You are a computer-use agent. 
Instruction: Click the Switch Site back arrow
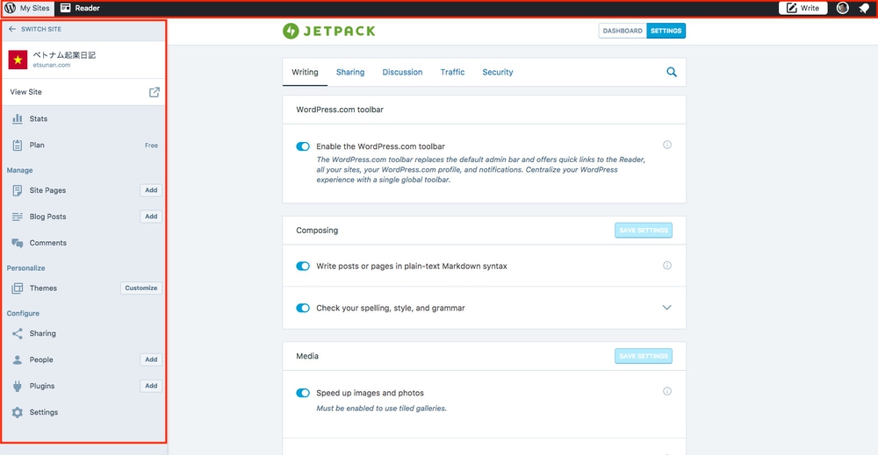tap(12, 29)
